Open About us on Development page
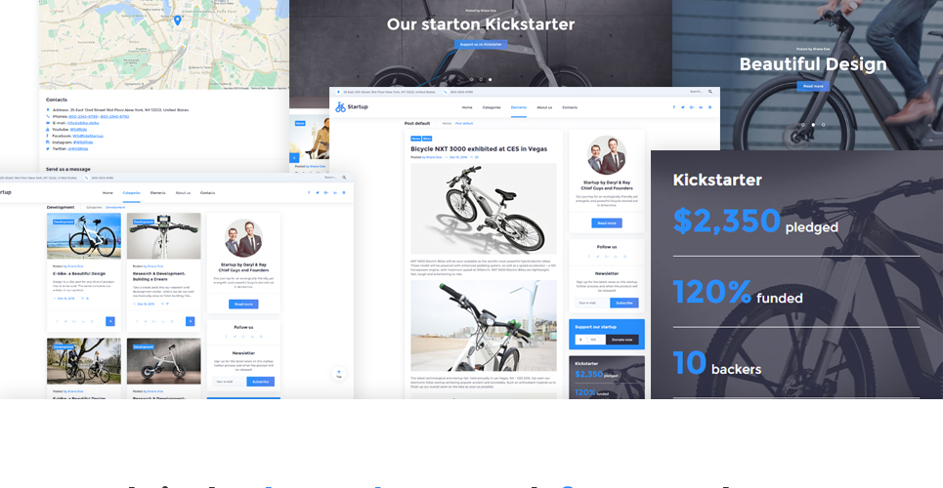The width and height of the screenshot is (943, 488). pos(183,193)
